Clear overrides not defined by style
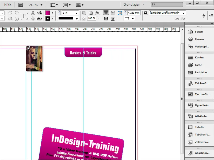The width and height of the screenshot is (214, 160). point(177,19)
